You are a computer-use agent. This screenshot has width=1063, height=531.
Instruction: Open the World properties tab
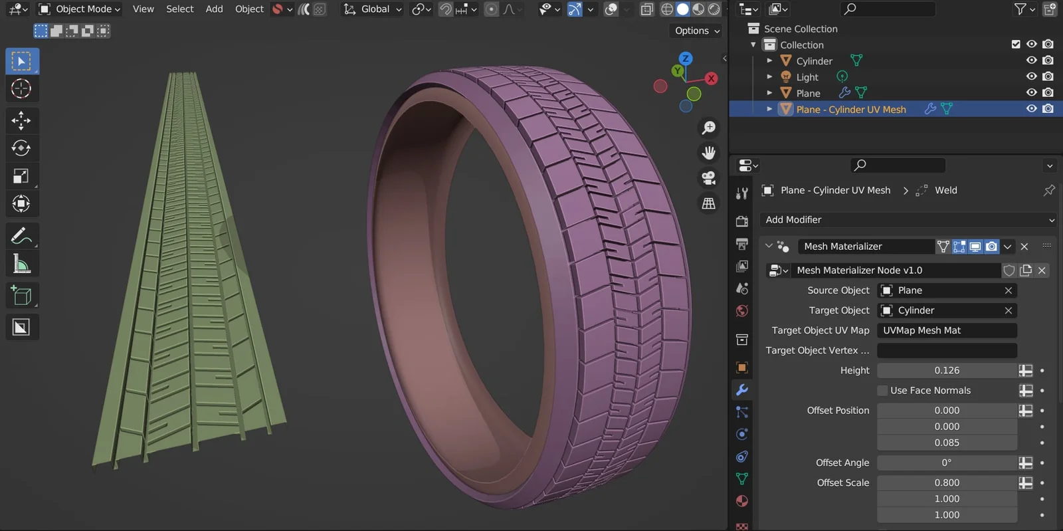742,311
